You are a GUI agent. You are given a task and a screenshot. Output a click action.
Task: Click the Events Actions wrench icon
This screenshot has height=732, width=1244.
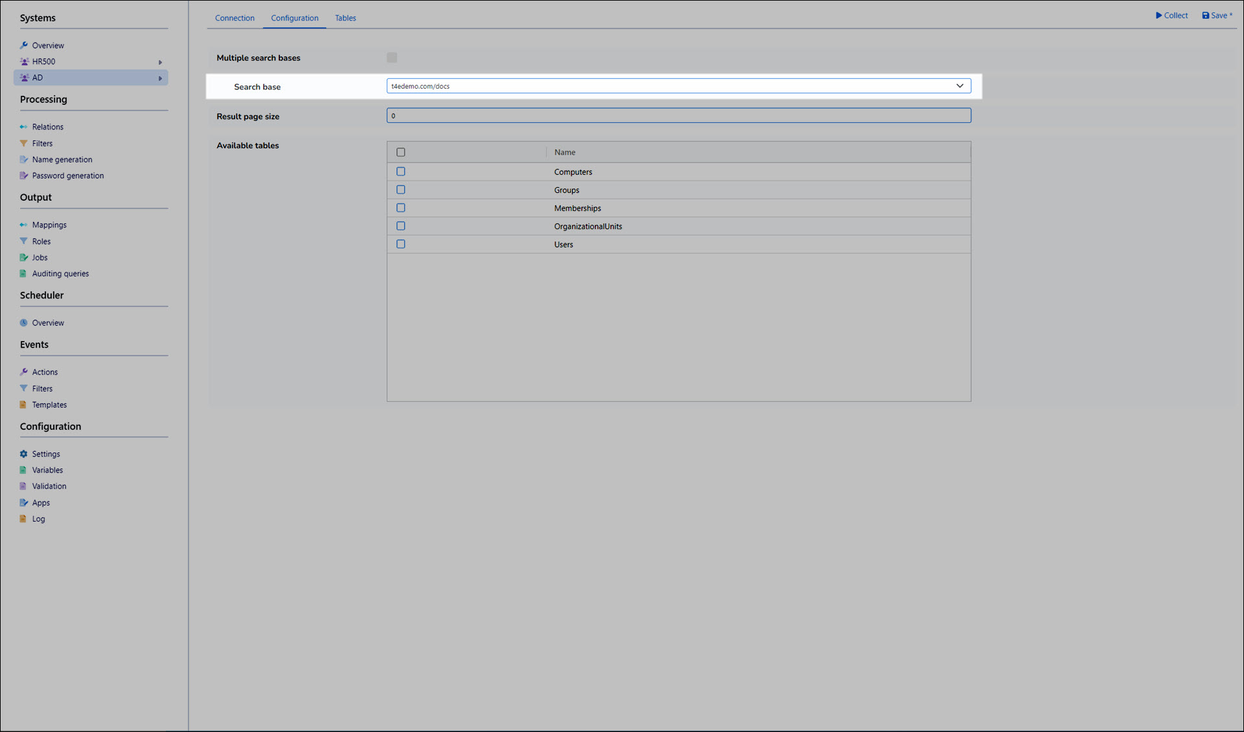24,372
